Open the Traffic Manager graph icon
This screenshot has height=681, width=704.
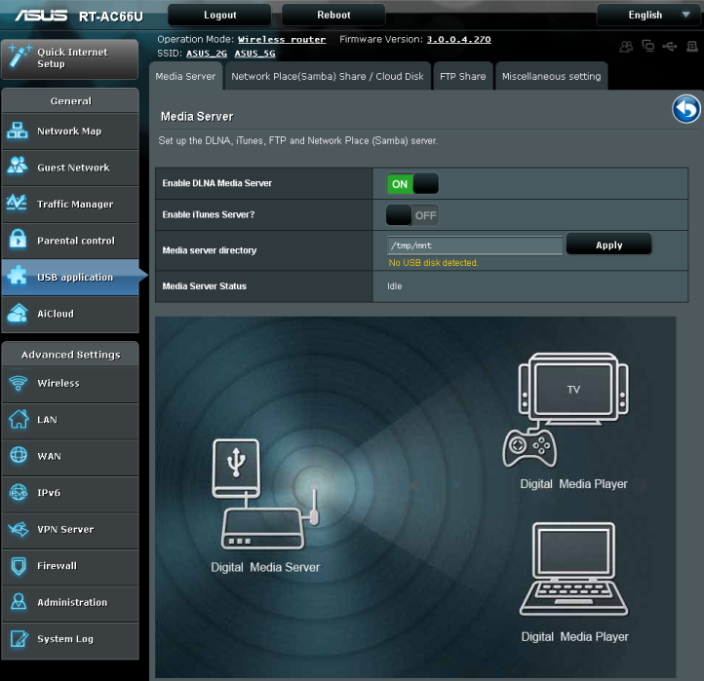(17, 203)
